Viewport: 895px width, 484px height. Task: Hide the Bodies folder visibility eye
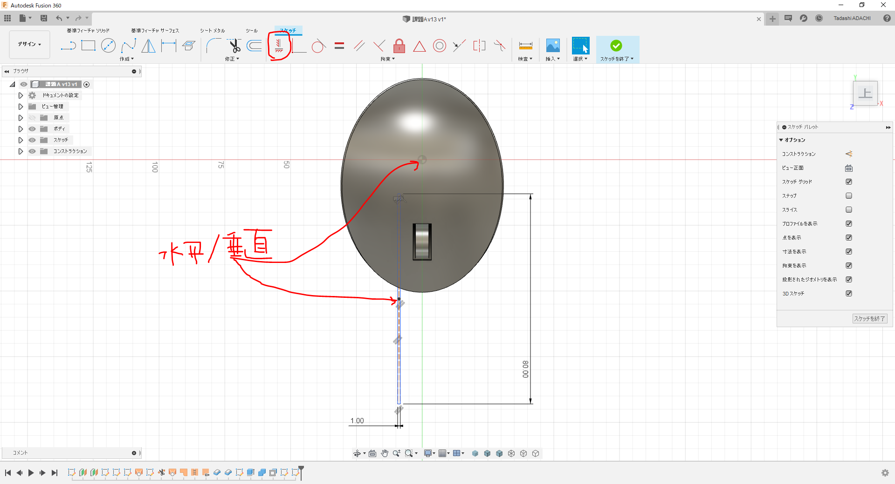coord(32,129)
